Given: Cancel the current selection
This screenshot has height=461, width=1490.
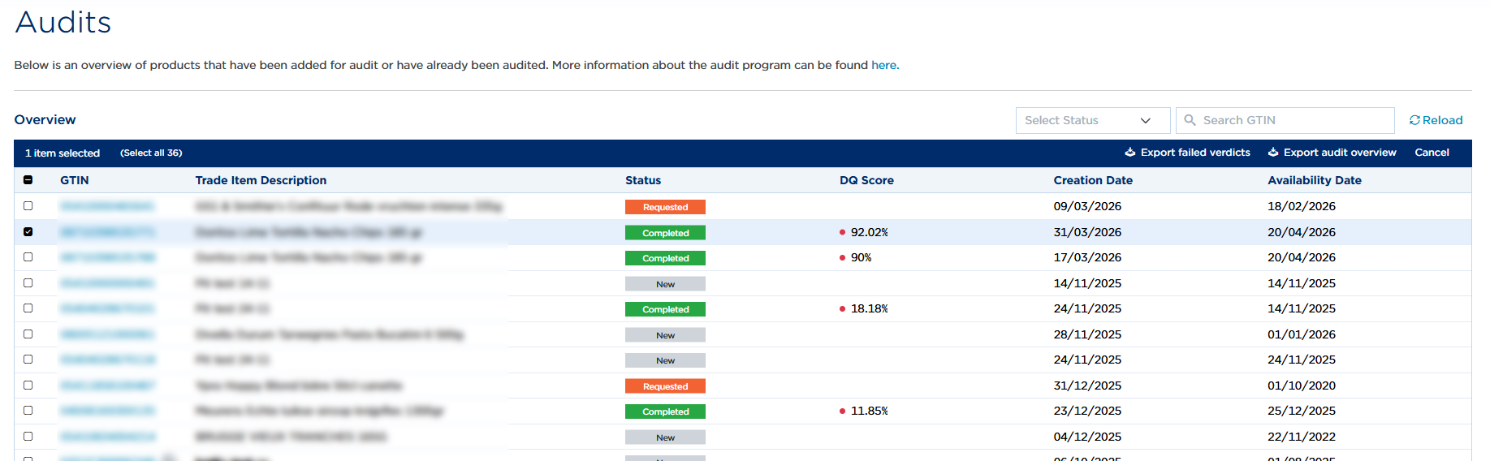Looking at the screenshot, I should (x=1432, y=153).
